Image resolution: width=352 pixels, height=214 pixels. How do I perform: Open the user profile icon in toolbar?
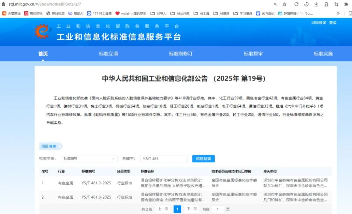coord(326,4)
